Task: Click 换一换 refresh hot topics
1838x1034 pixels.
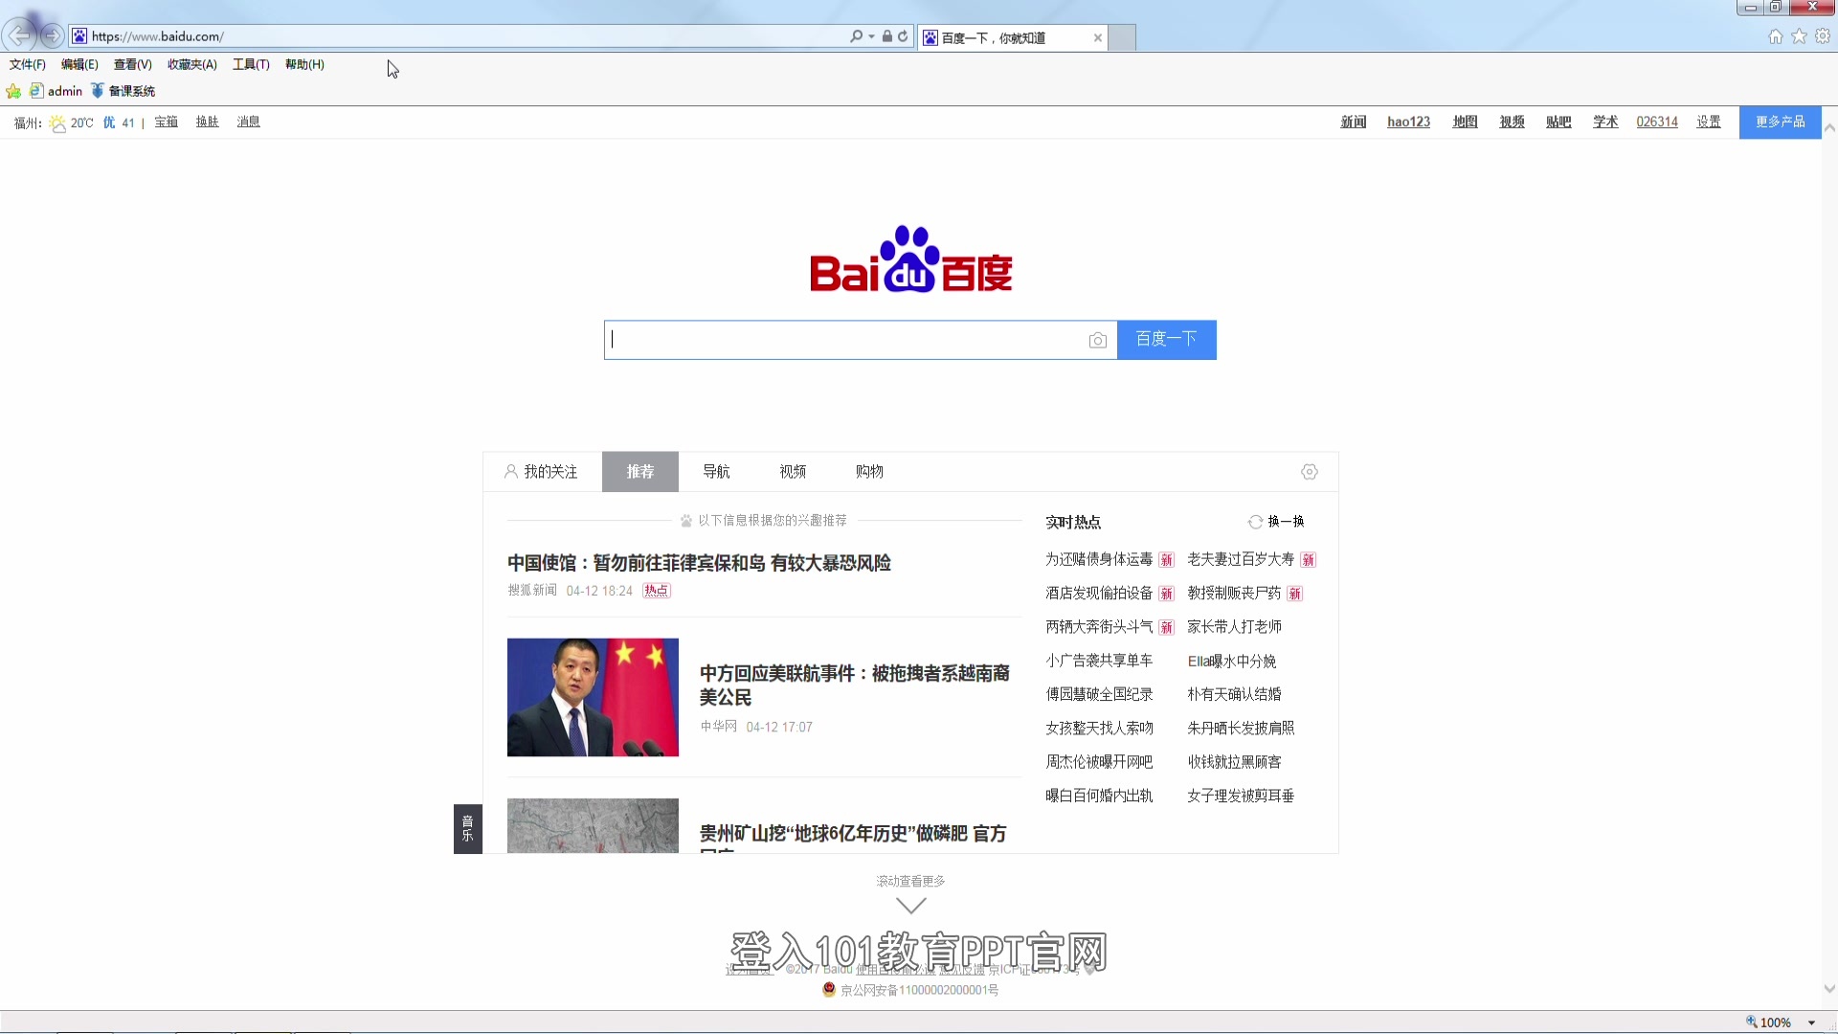Action: pyautogui.click(x=1276, y=522)
